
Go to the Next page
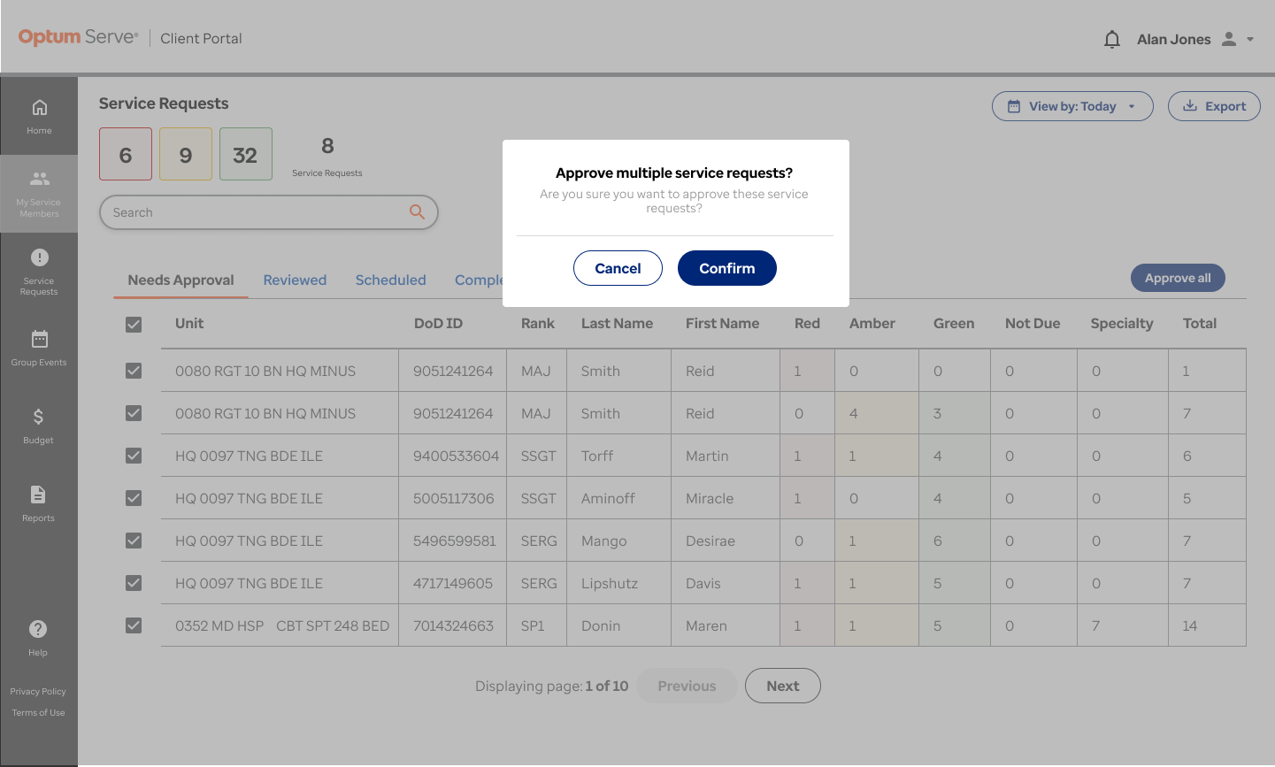tap(783, 686)
